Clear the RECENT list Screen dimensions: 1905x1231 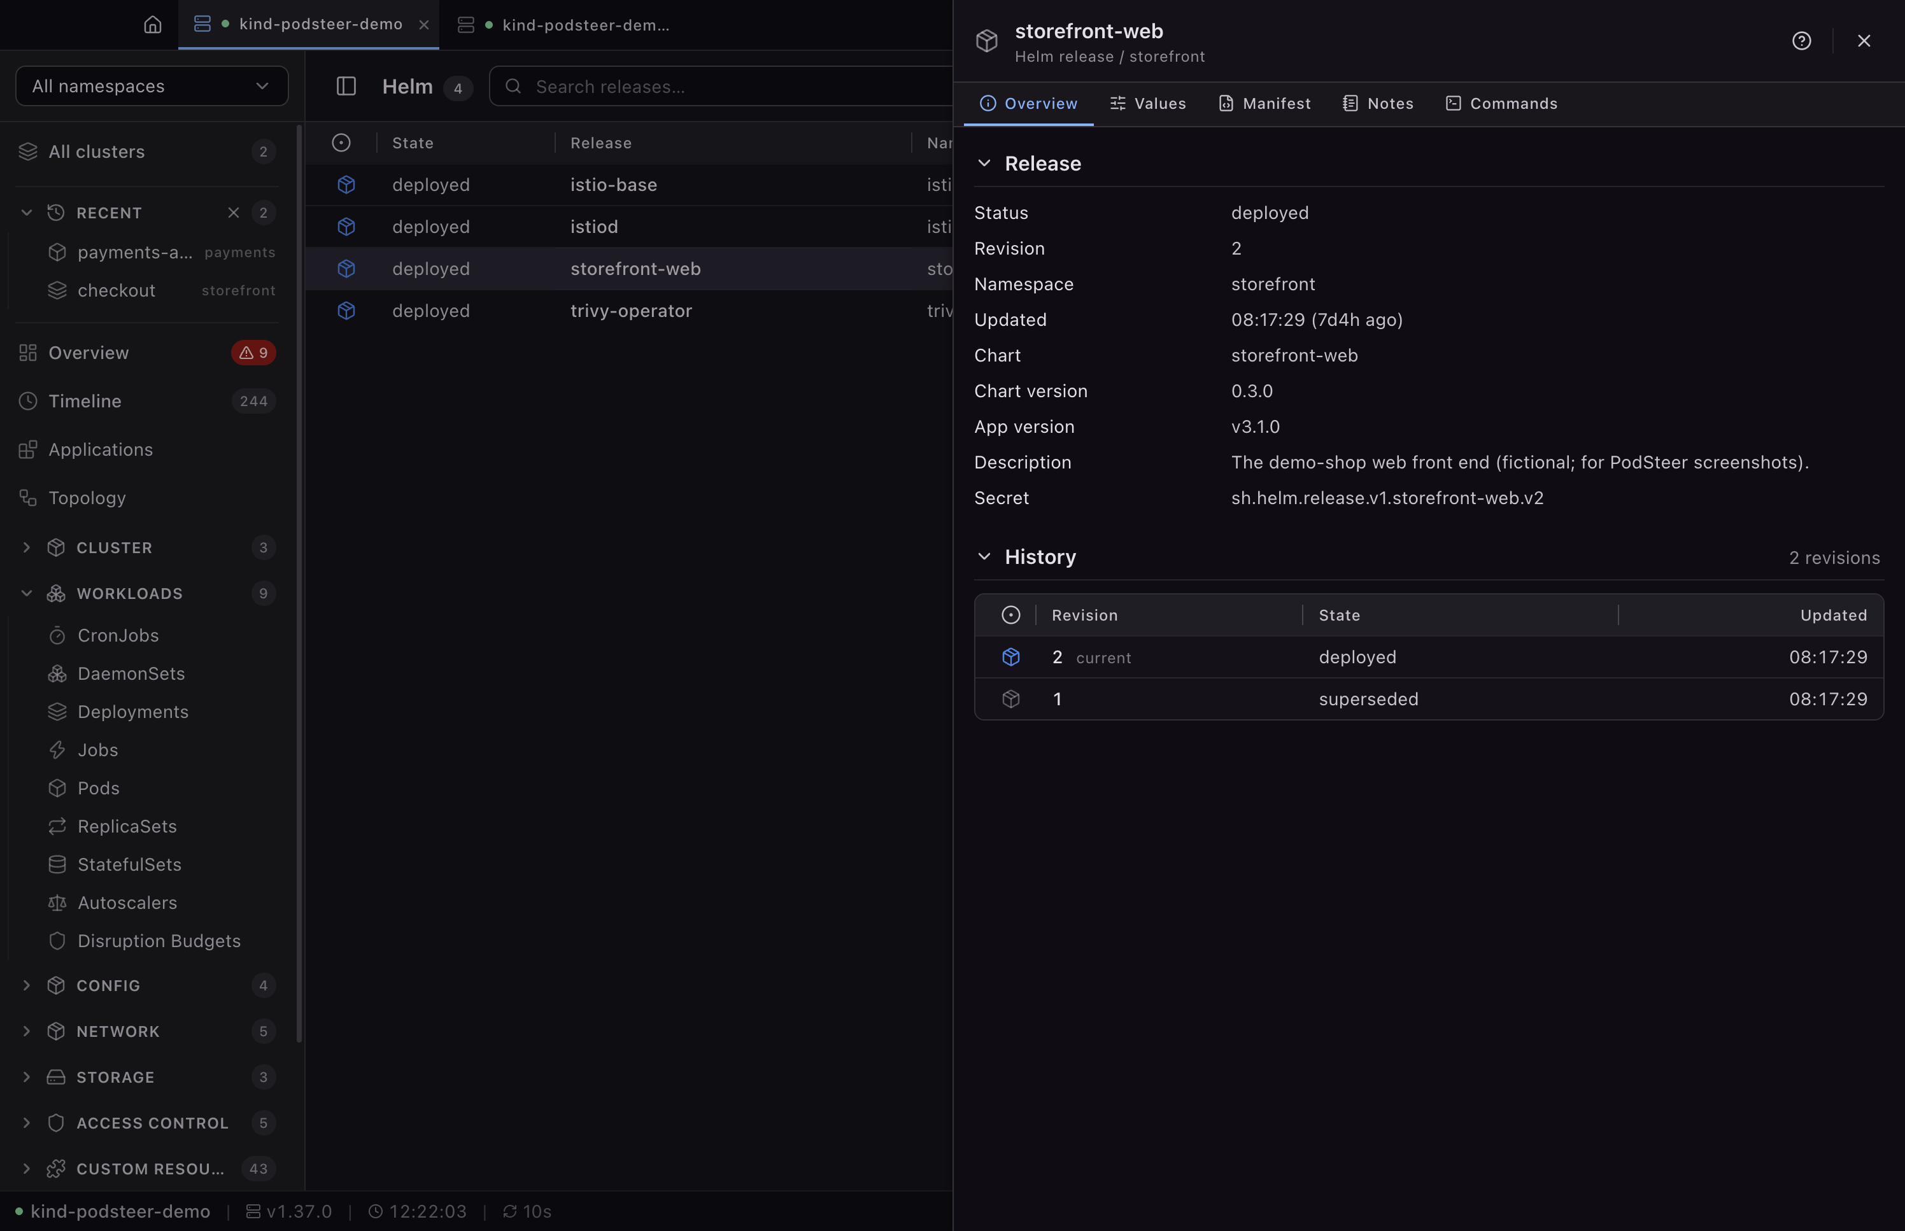pos(234,213)
